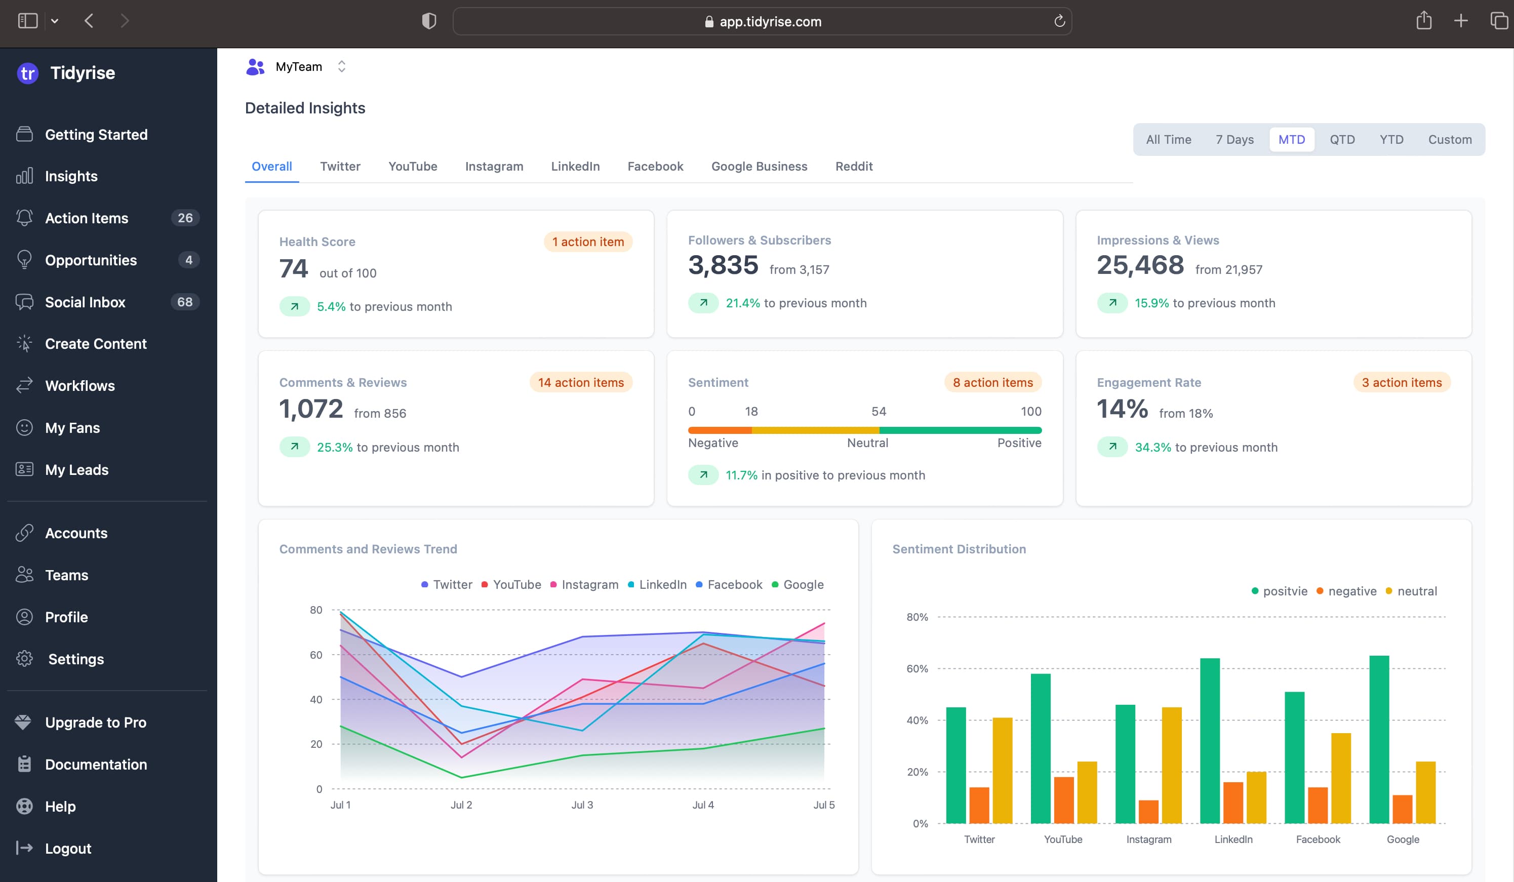Open the 1 action item badge on Health Score
The image size is (1514, 882).
point(588,242)
